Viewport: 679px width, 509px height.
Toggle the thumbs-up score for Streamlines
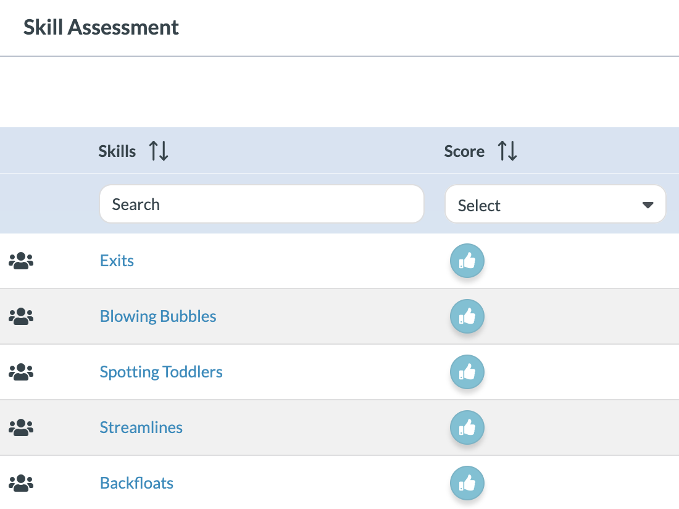click(x=467, y=427)
